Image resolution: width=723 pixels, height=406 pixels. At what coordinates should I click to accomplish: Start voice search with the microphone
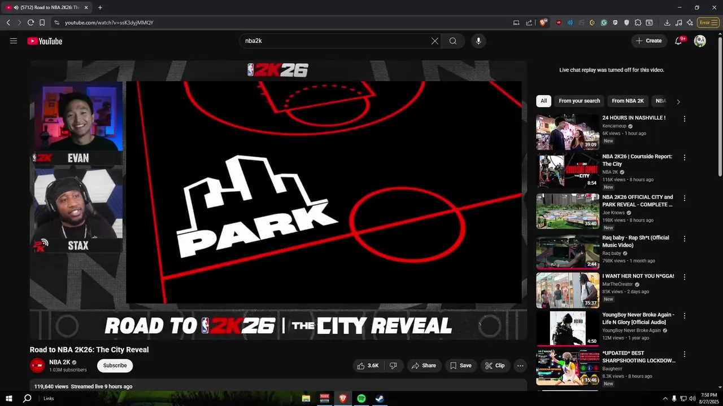pyautogui.click(x=478, y=41)
